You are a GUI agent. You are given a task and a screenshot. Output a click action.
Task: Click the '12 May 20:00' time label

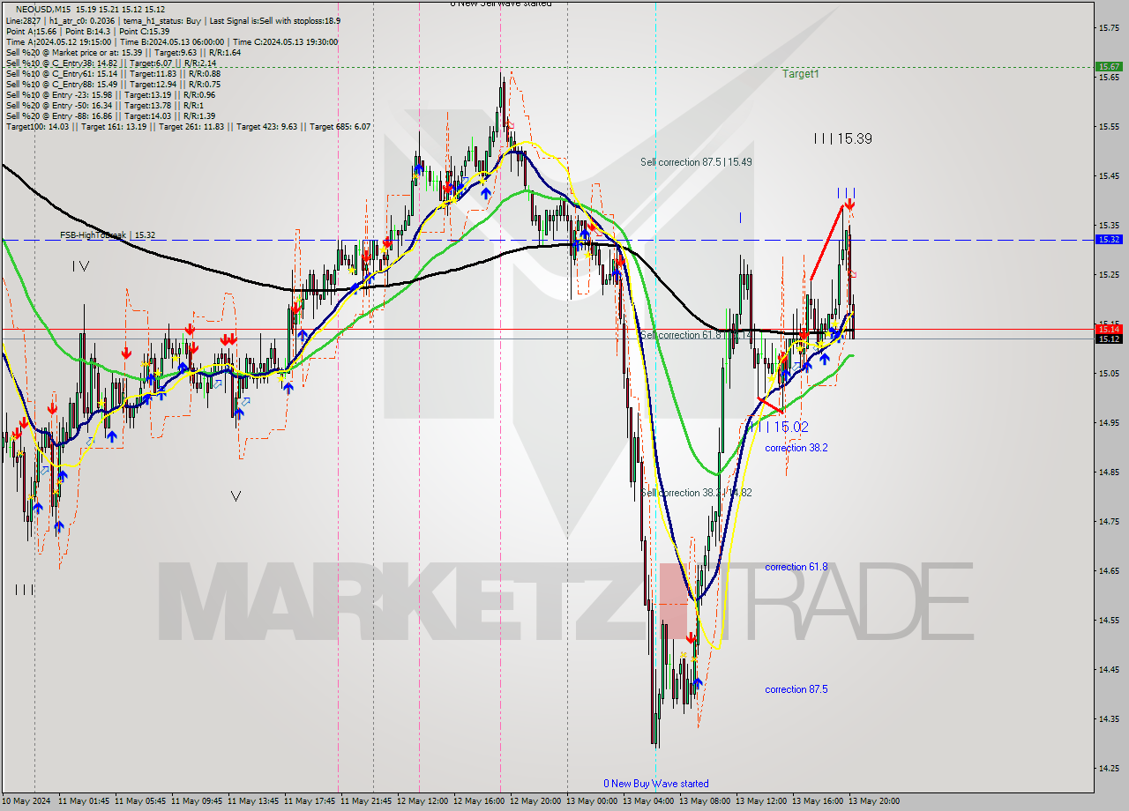point(535,801)
